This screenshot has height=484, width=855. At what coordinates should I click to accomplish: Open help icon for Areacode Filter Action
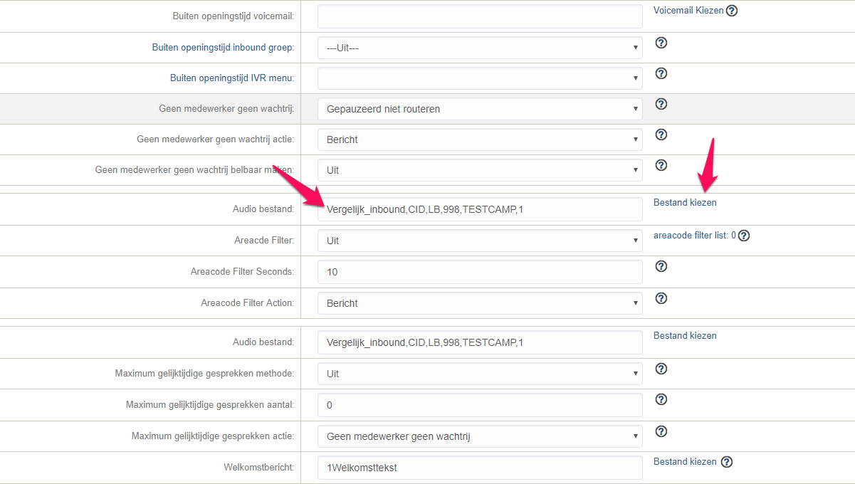click(x=661, y=298)
